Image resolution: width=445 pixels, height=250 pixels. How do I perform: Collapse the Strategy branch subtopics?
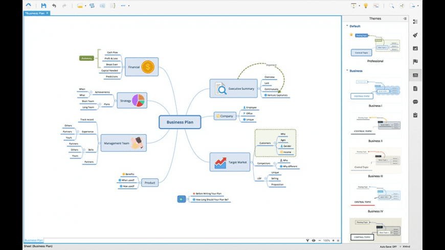[x=116, y=101]
